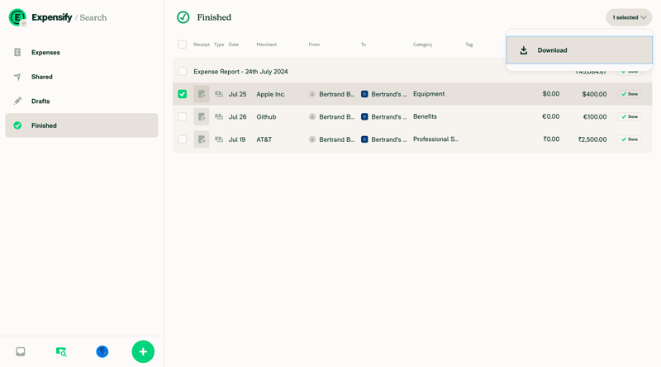
Task: Click the Receipt column header
Action: (202, 45)
